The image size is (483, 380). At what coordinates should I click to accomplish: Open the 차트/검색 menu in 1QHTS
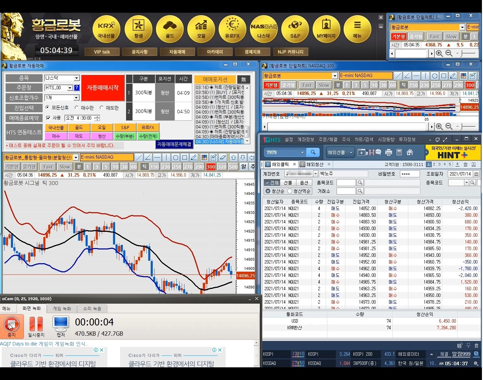coord(364,140)
